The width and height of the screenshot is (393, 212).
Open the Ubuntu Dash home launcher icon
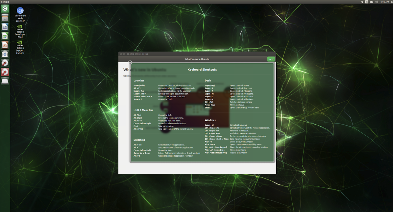[x=5, y=9]
